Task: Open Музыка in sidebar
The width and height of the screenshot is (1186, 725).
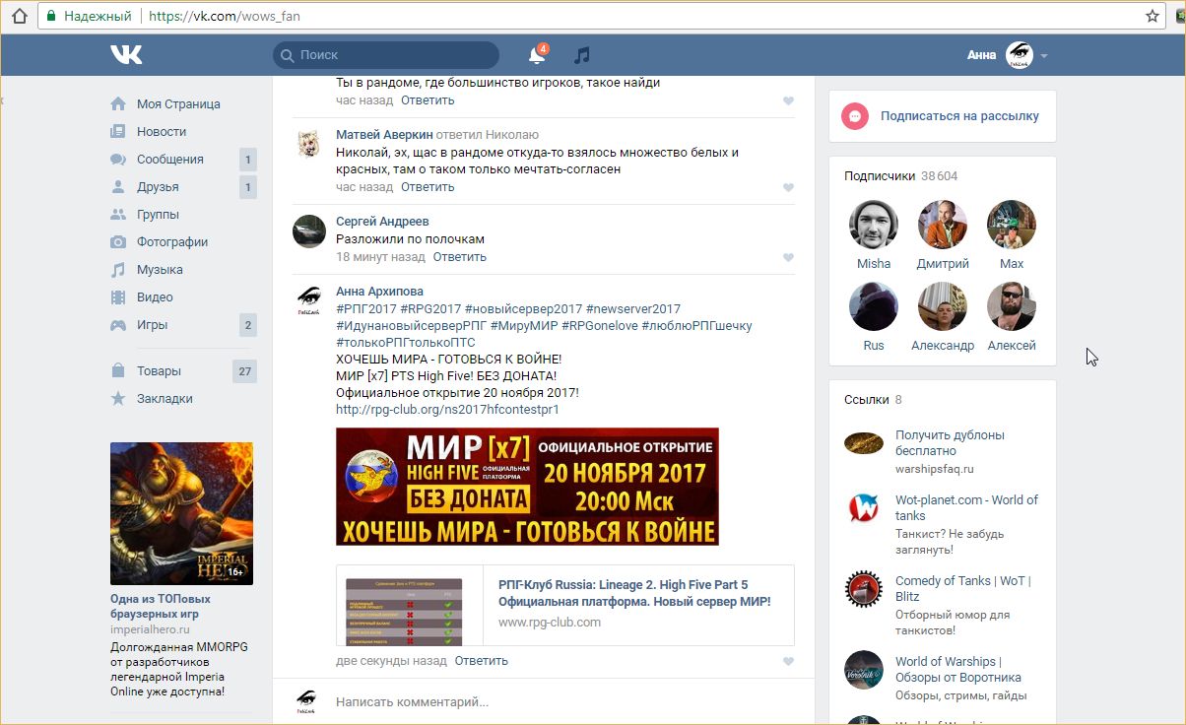Action: (x=160, y=270)
